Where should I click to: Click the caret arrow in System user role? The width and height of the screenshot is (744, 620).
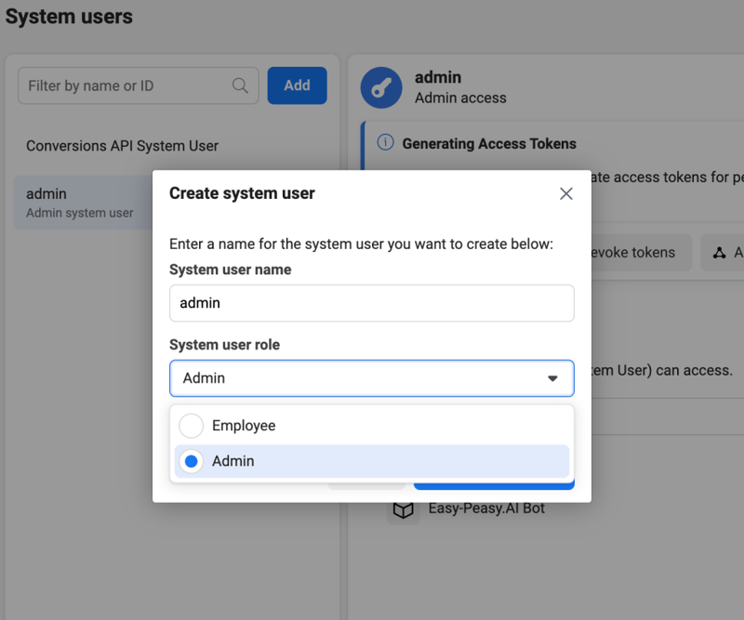[552, 378]
